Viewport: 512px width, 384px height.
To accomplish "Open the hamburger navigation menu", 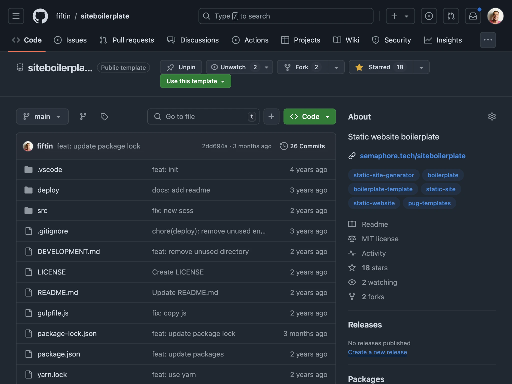I will coord(16,16).
